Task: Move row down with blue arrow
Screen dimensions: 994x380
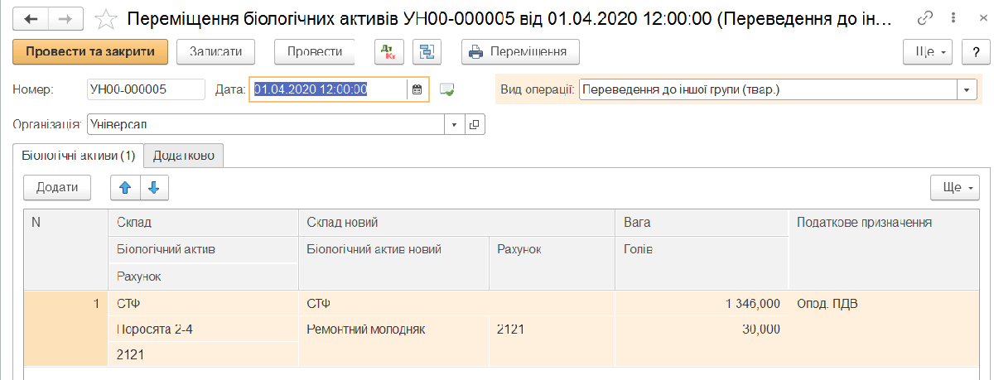Action: (x=154, y=187)
